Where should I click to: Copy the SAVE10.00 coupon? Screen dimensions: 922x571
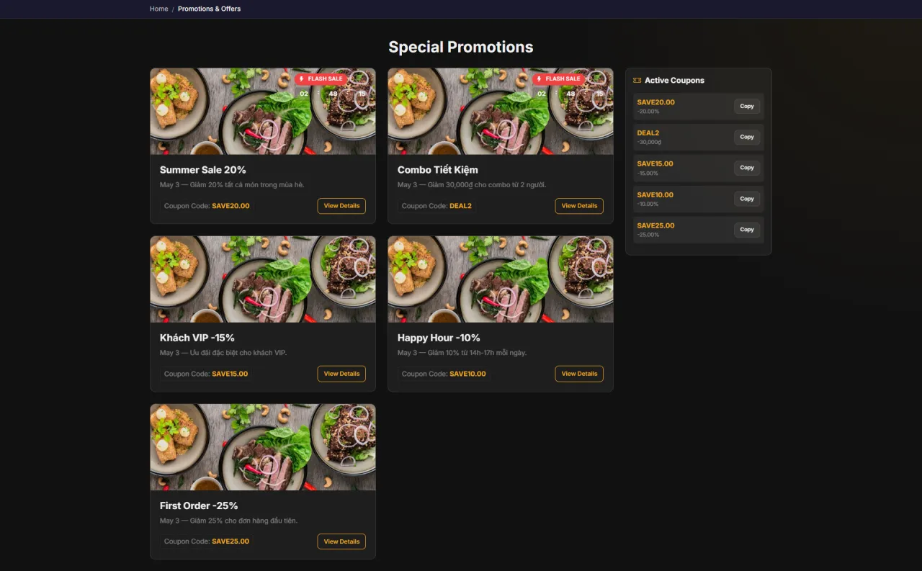[x=747, y=199]
